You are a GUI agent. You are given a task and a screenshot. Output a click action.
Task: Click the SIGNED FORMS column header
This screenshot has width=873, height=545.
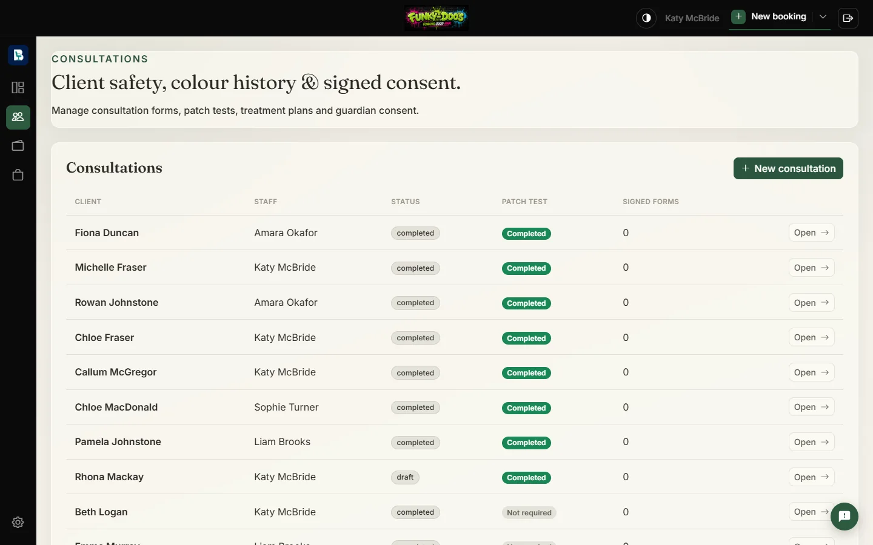tap(651, 202)
